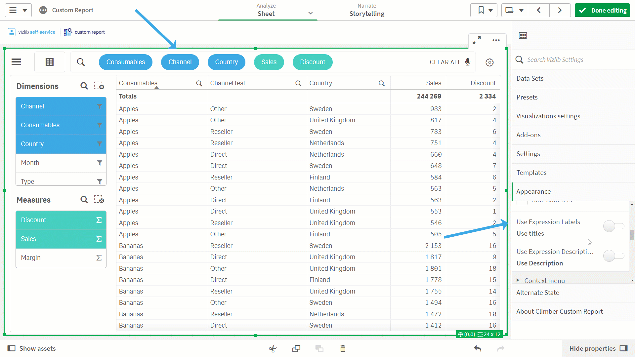The width and height of the screenshot is (635, 357).
Task: Click CLEAR ALL selections
Action: tap(445, 62)
